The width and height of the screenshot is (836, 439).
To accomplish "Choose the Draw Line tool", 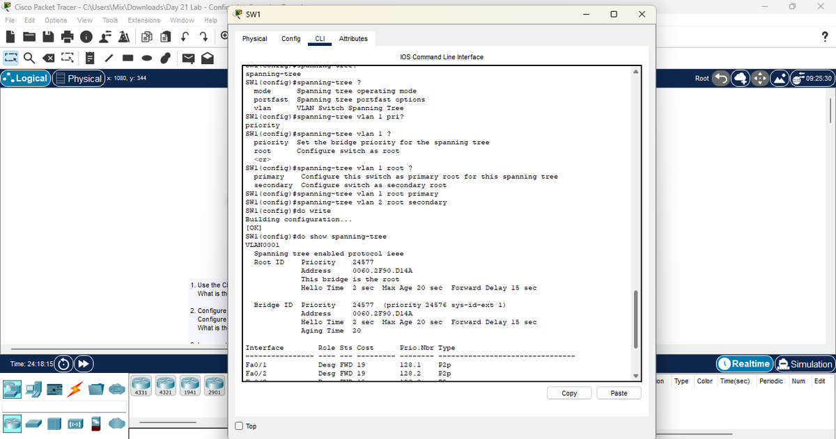I will point(110,59).
